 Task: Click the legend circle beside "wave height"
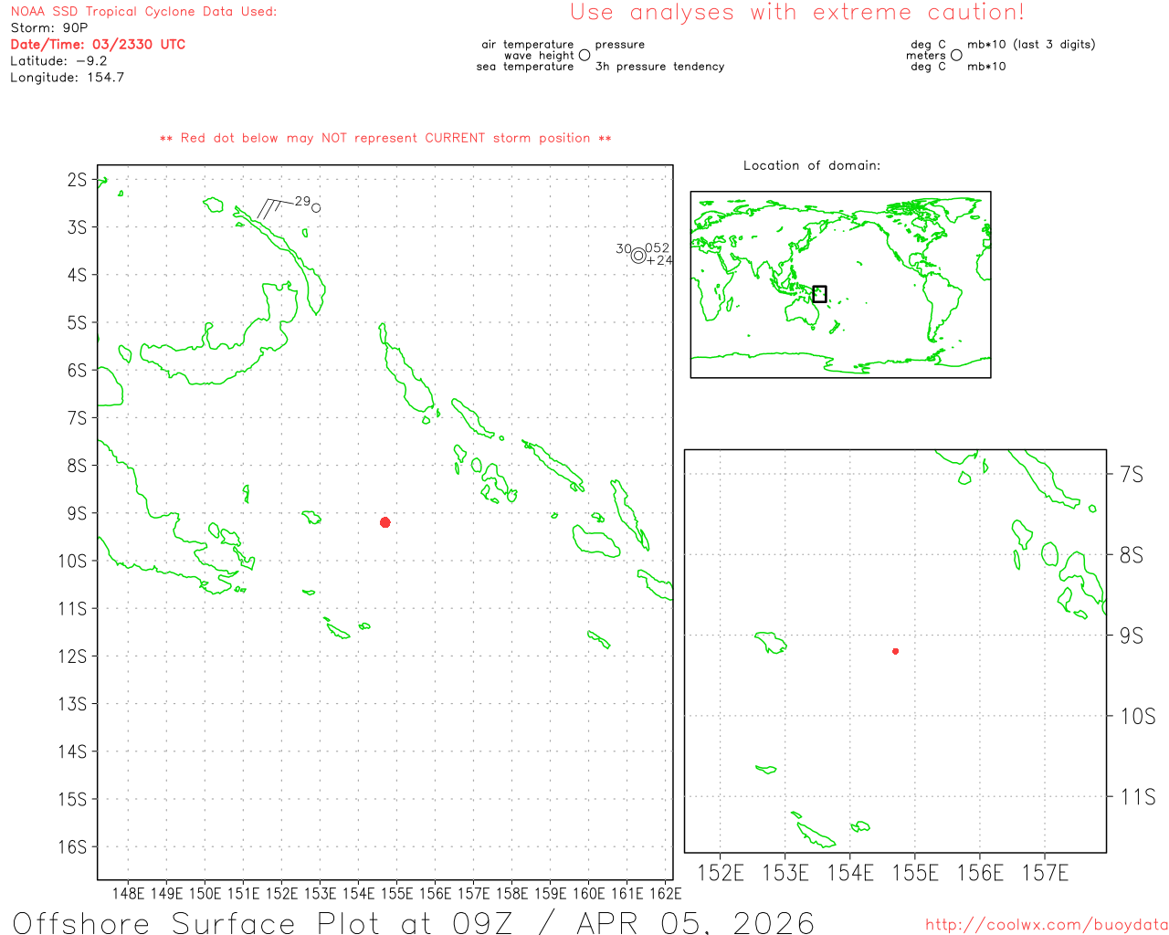584,56
